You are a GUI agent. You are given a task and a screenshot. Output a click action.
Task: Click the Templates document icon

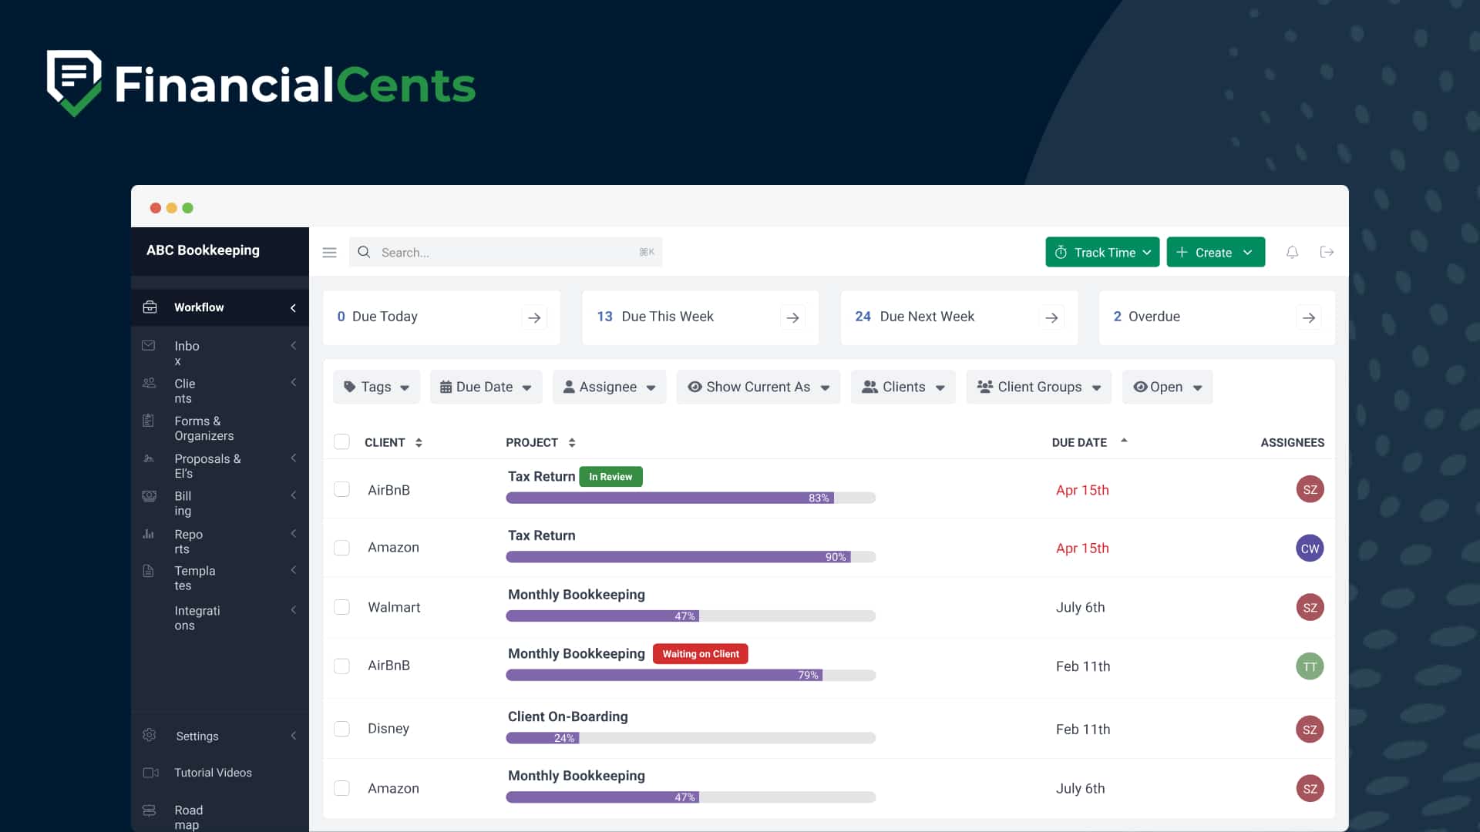[149, 571]
